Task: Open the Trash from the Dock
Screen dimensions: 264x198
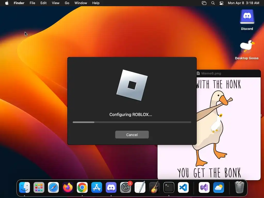Action: tap(239, 187)
